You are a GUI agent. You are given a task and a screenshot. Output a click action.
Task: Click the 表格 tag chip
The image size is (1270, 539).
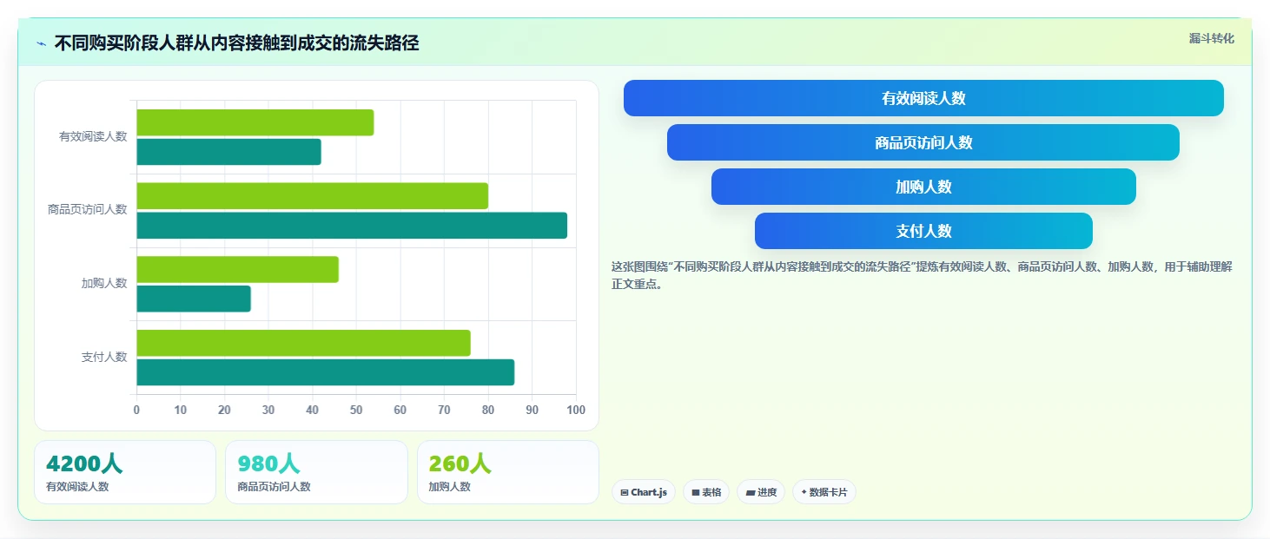(706, 492)
